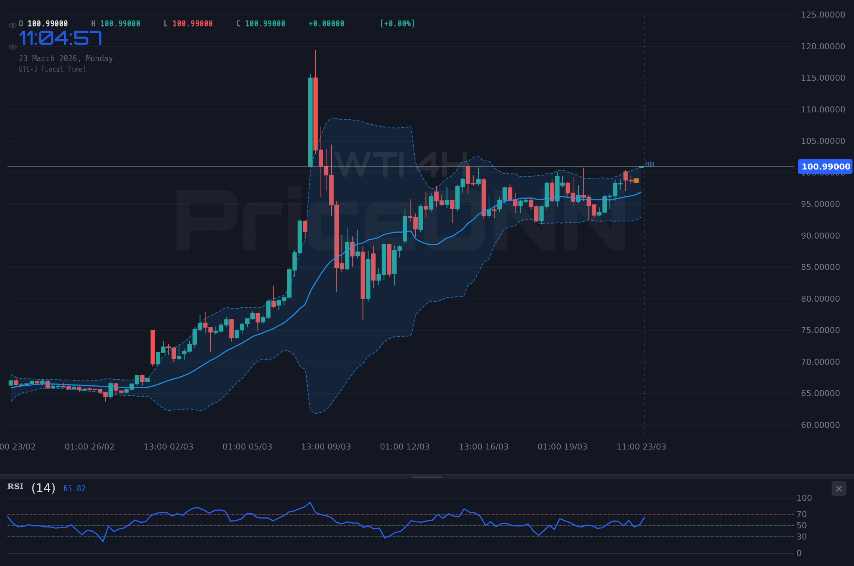This screenshot has height=566, width=854.
Task: Click the orange marker near last candles
Action: coord(636,181)
